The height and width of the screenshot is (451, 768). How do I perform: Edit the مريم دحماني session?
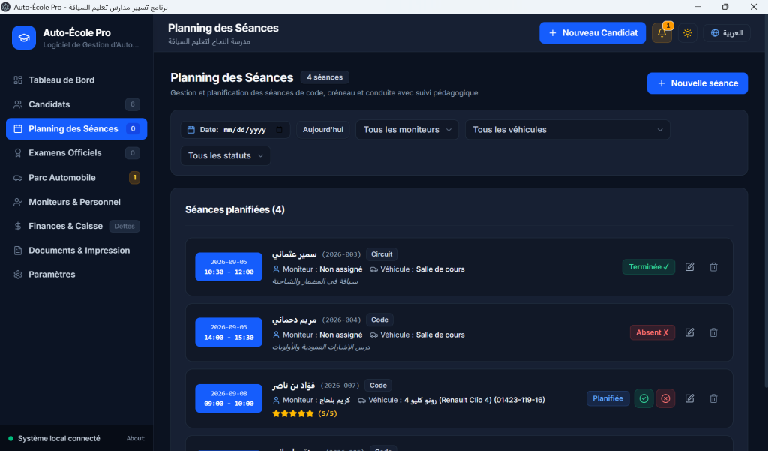[690, 332]
